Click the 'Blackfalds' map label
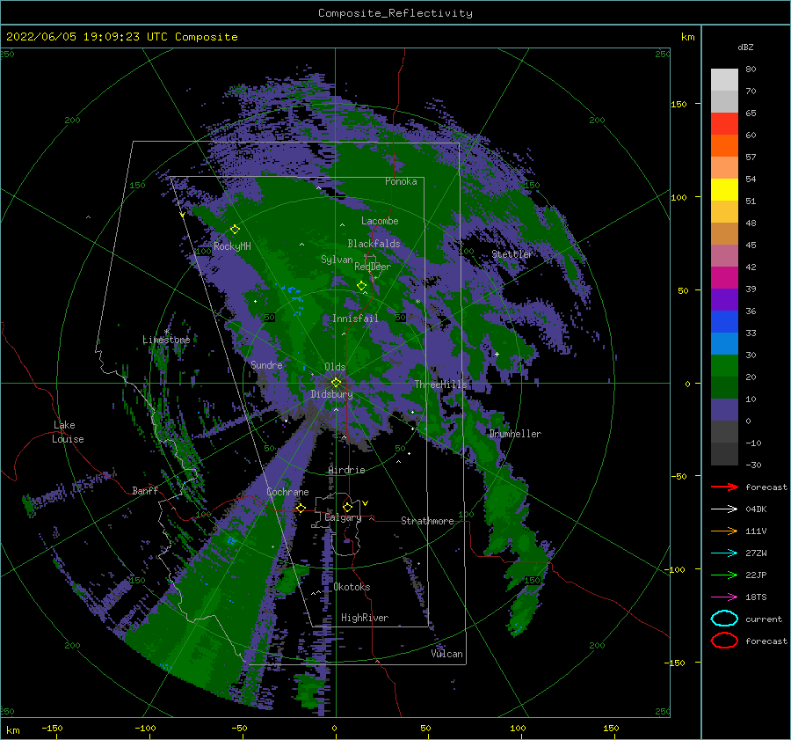This screenshot has height=740, width=791. pos(374,244)
